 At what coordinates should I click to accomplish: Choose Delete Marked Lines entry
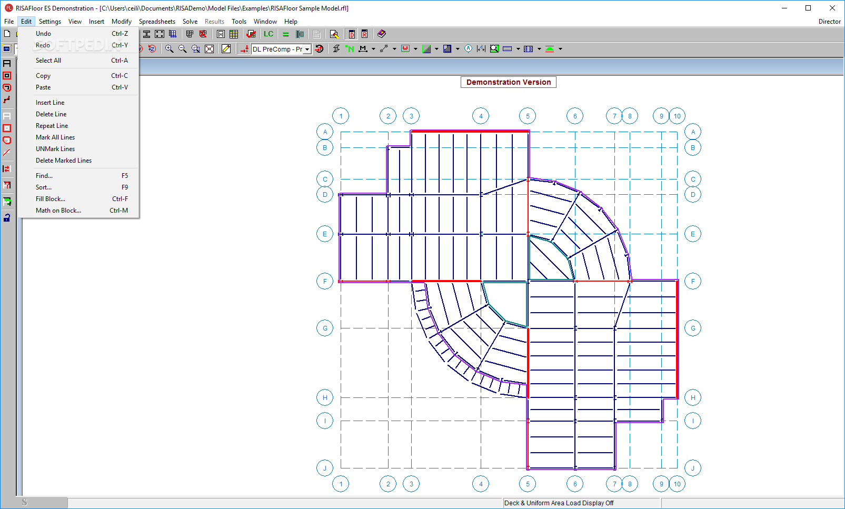point(78,161)
